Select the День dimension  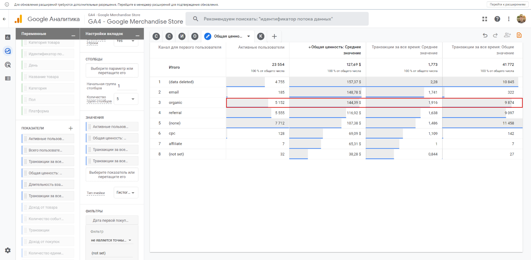[x=48, y=65]
